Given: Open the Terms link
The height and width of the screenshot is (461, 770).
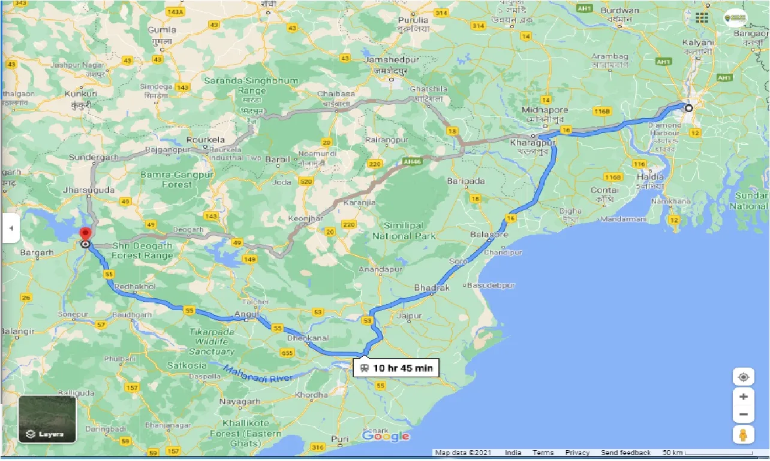Looking at the screenshot, I should (543, 453).
